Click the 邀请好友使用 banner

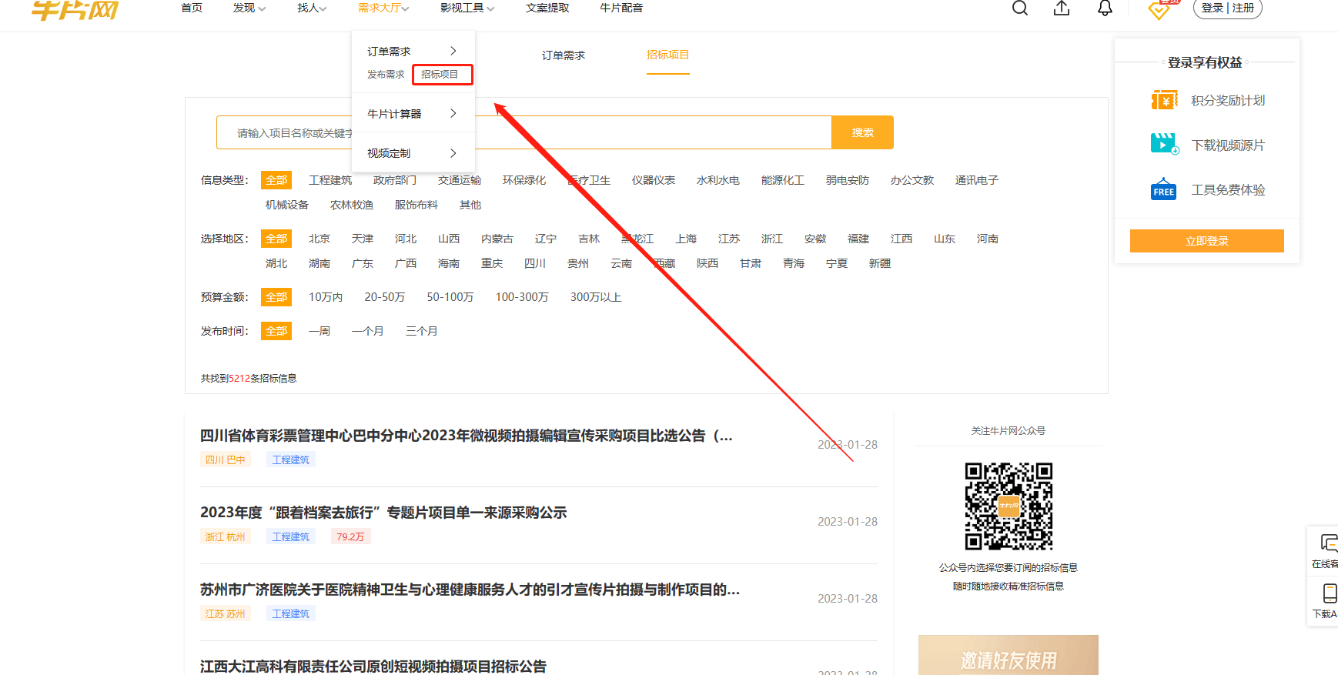1009,655
